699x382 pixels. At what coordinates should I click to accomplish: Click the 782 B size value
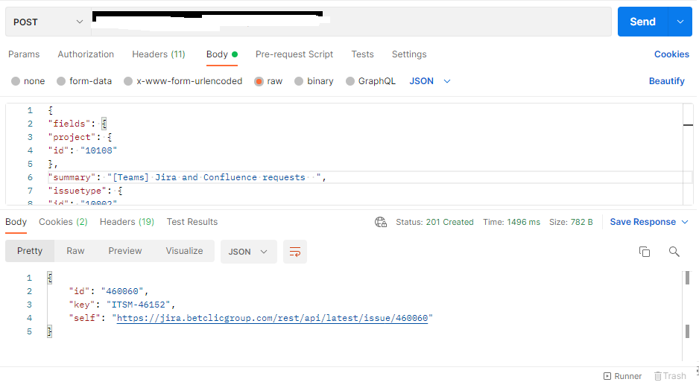[x=581, y=222]
